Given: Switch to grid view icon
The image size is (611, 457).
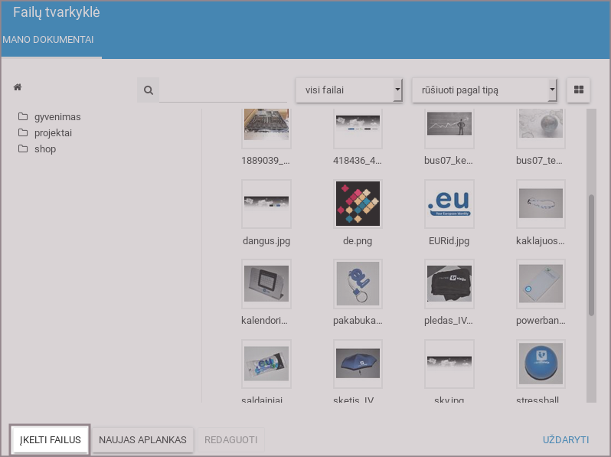Looking at the screenshot, I should [x=578, y=90].
